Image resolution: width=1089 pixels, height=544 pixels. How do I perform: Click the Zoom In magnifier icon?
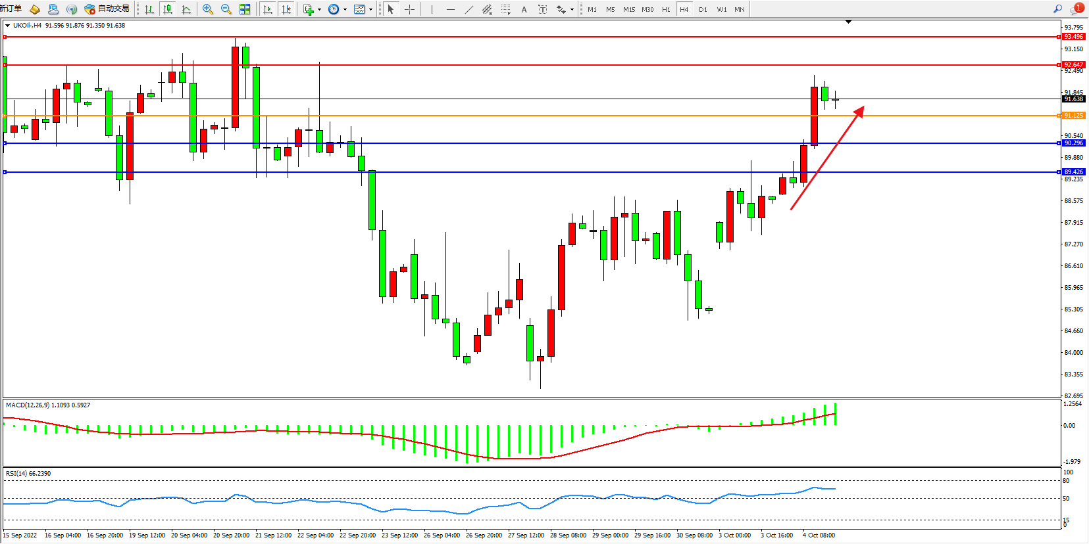[208, 9]
